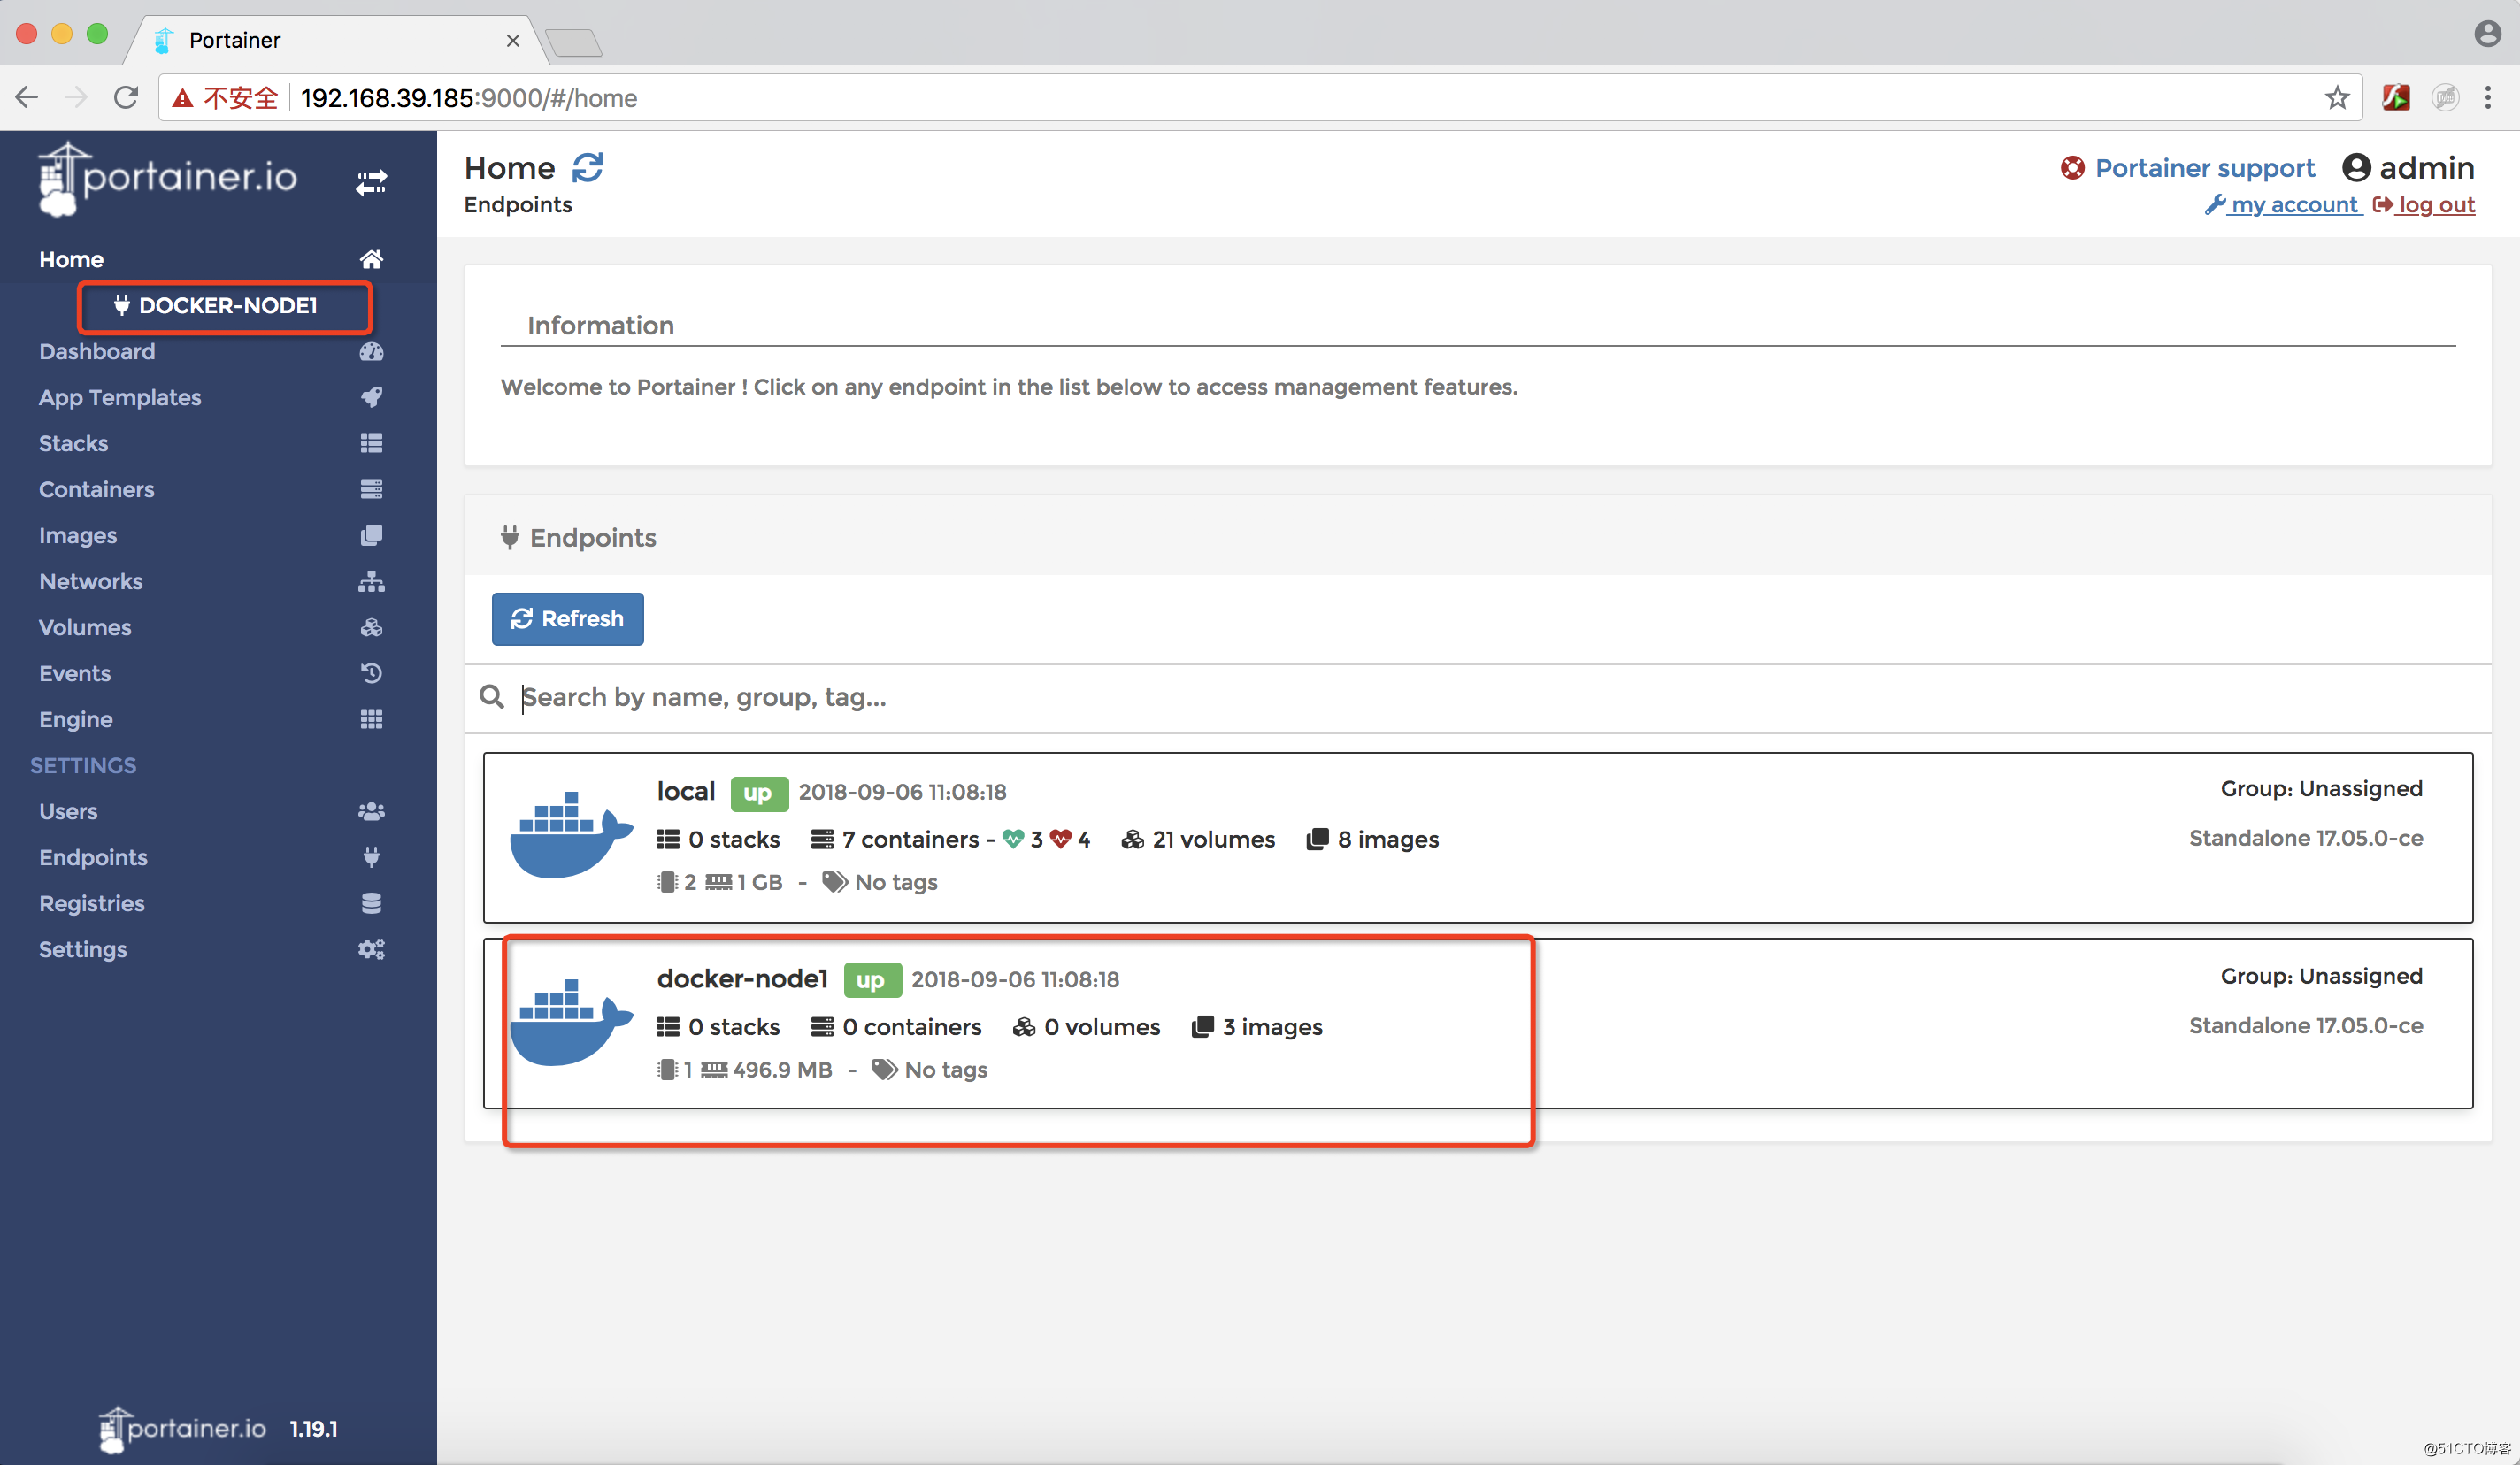Viewport: 2520px width, 1465px height.
Task: Close the Portainer browser tab
Action: point(513,40)
